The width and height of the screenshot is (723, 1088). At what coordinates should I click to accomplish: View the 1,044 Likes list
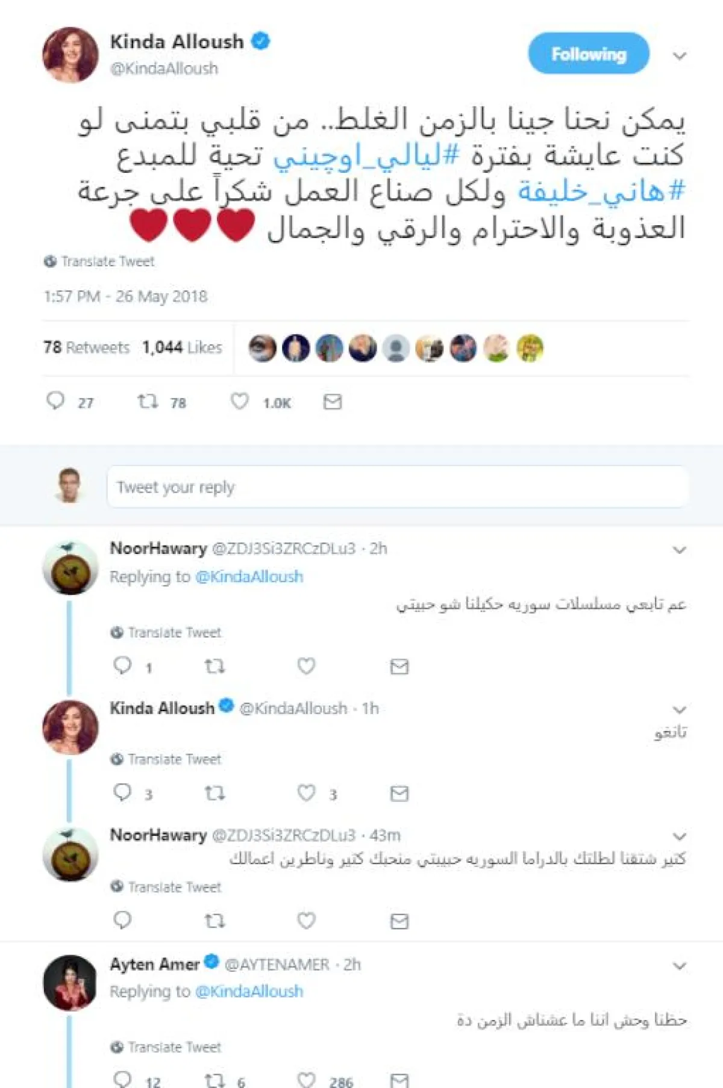[x=182, y=347]
